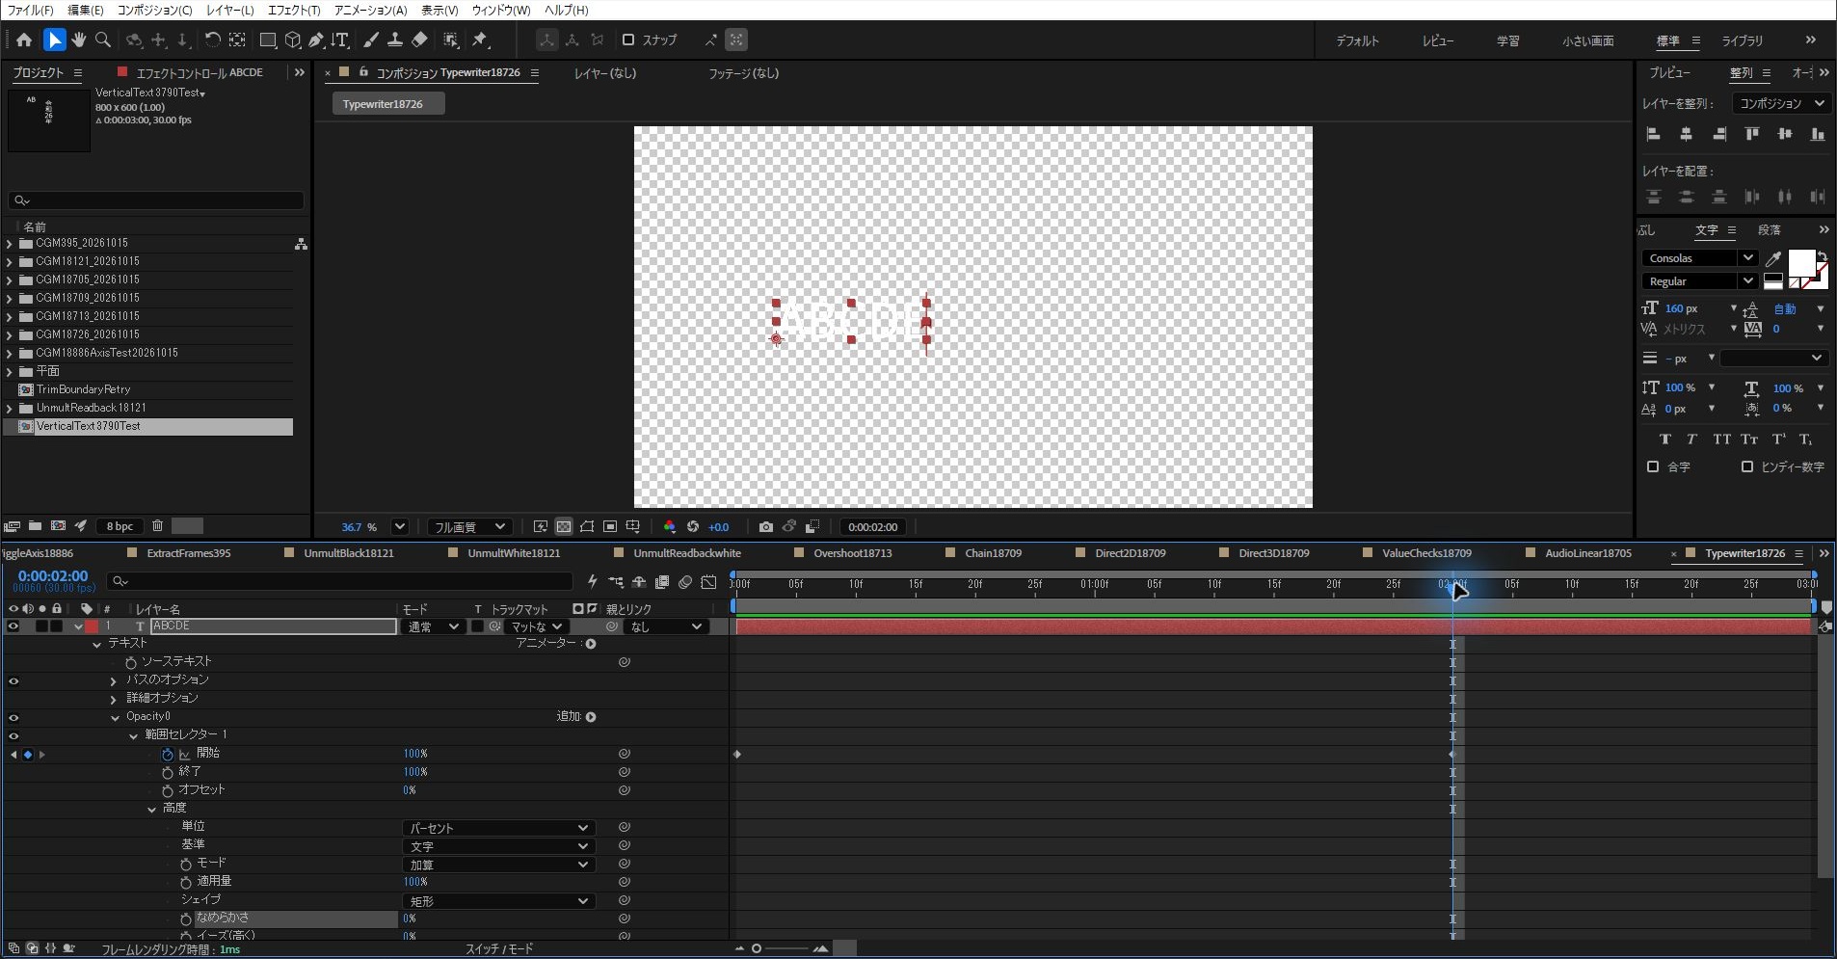
Task: Toggle stopwatch for 開始 property
Action: pyautogui.click(x=167, y=754)
